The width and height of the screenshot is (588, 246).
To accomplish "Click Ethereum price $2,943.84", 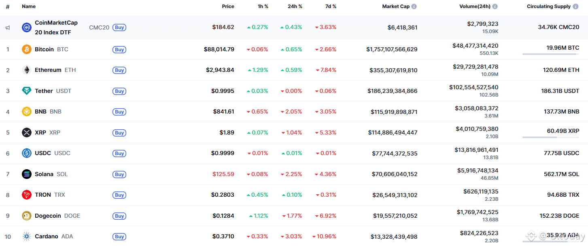I will [x=220, y=70].
